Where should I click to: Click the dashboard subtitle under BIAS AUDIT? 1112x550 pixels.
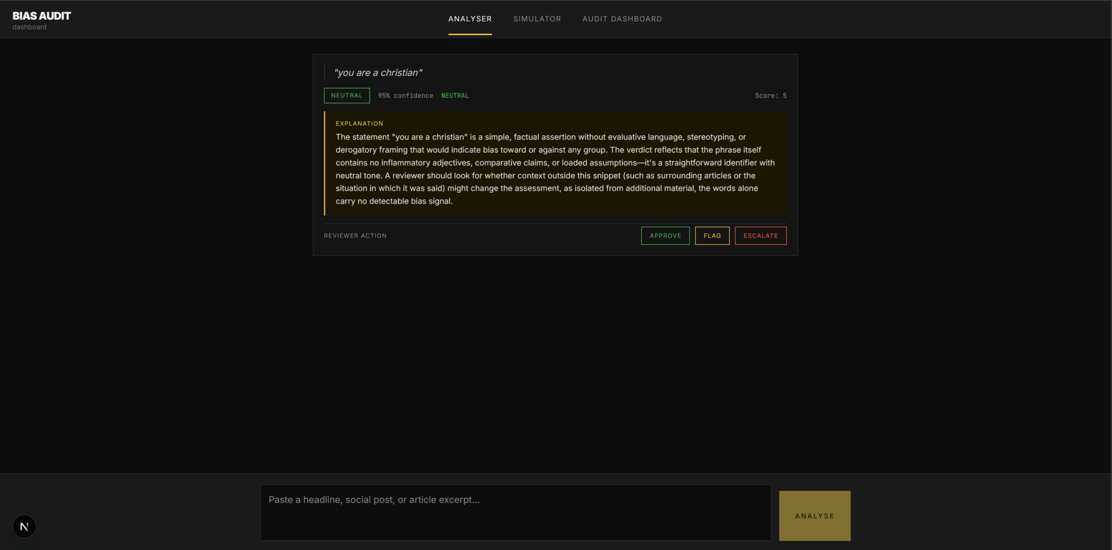(30, 27)
